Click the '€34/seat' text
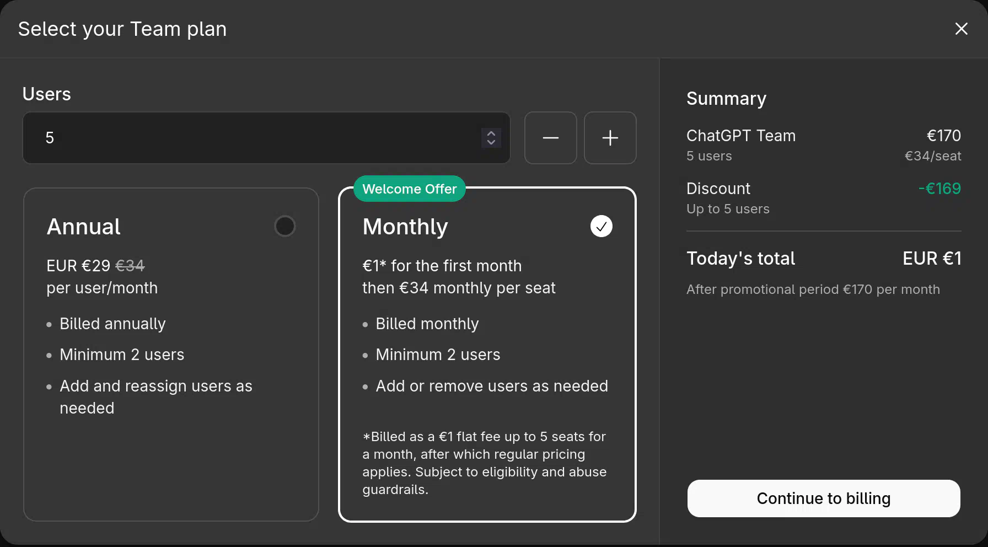Screen dimensions: 988x547 click(x=933, y=156)
